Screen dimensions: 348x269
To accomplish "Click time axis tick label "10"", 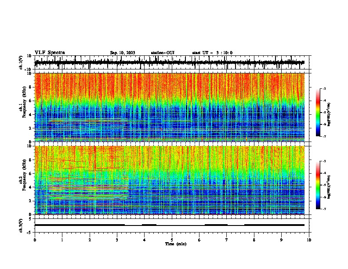I will (309, 240).
